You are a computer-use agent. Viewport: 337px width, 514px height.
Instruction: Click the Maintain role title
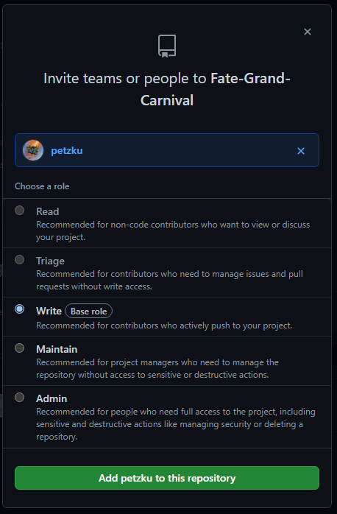point(57,349)
